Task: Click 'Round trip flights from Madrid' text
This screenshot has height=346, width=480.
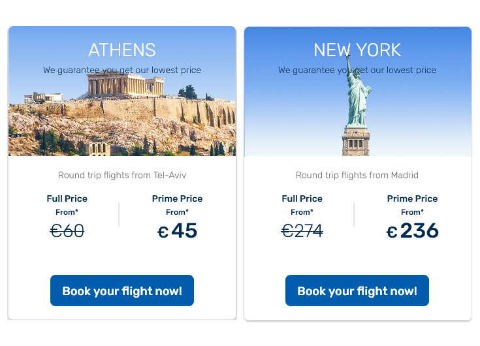Action: click(357, 176)
